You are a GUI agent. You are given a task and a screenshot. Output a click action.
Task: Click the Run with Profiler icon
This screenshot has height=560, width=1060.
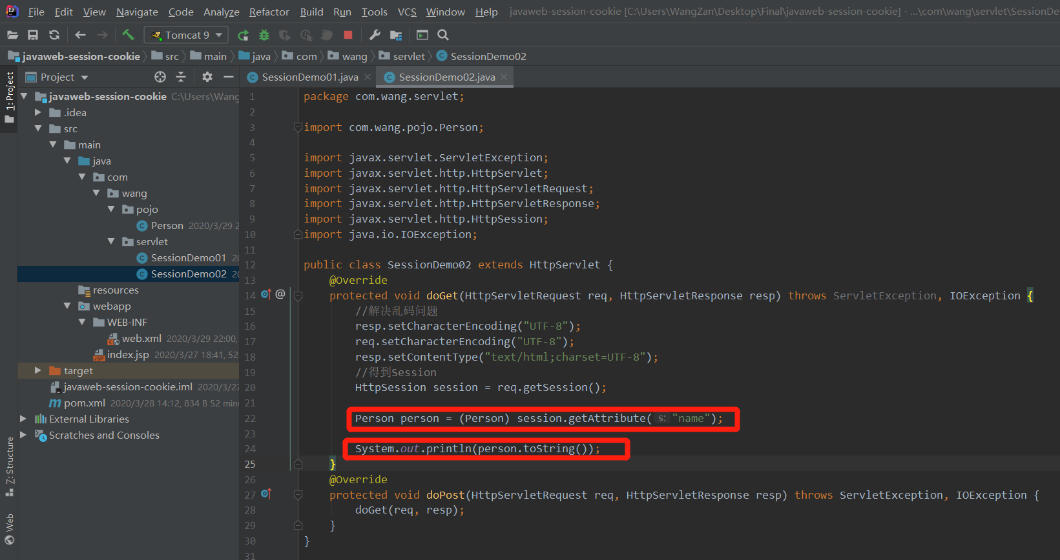coord(306,35)
